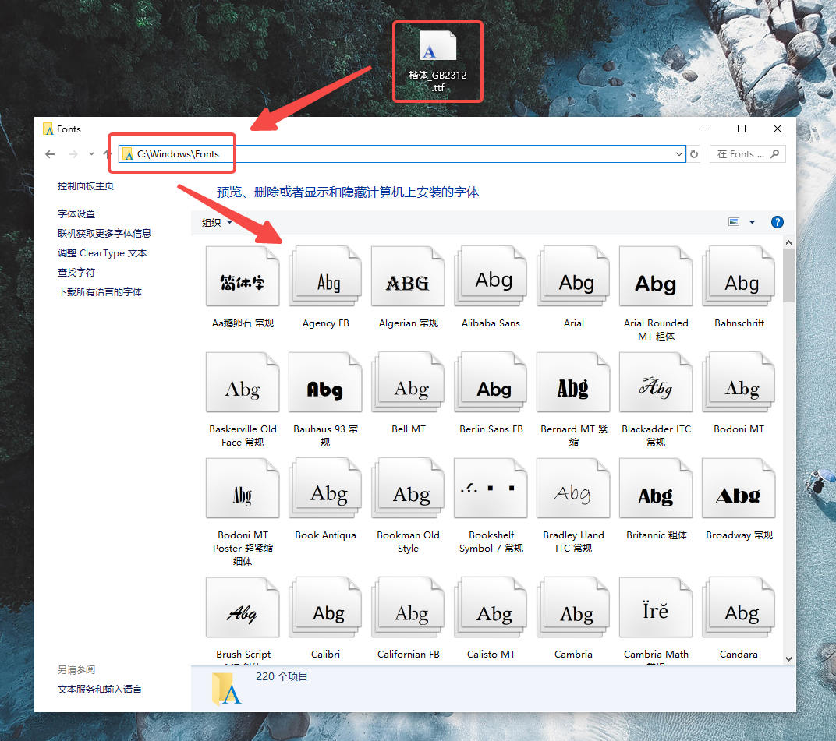The image size is (836, 741).
Task: Open 调整 ClearType 文本
Action: click(x=102, y=253)
